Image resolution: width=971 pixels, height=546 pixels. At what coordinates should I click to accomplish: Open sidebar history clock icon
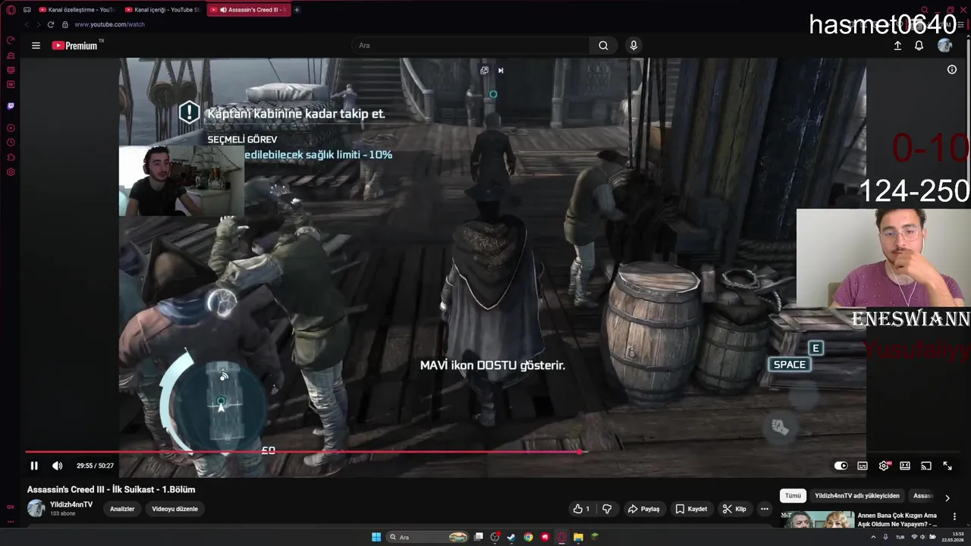(11, 143)
